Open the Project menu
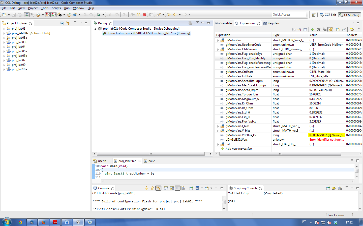The height and width of the screenshot is (226, 363). [33, 8]
